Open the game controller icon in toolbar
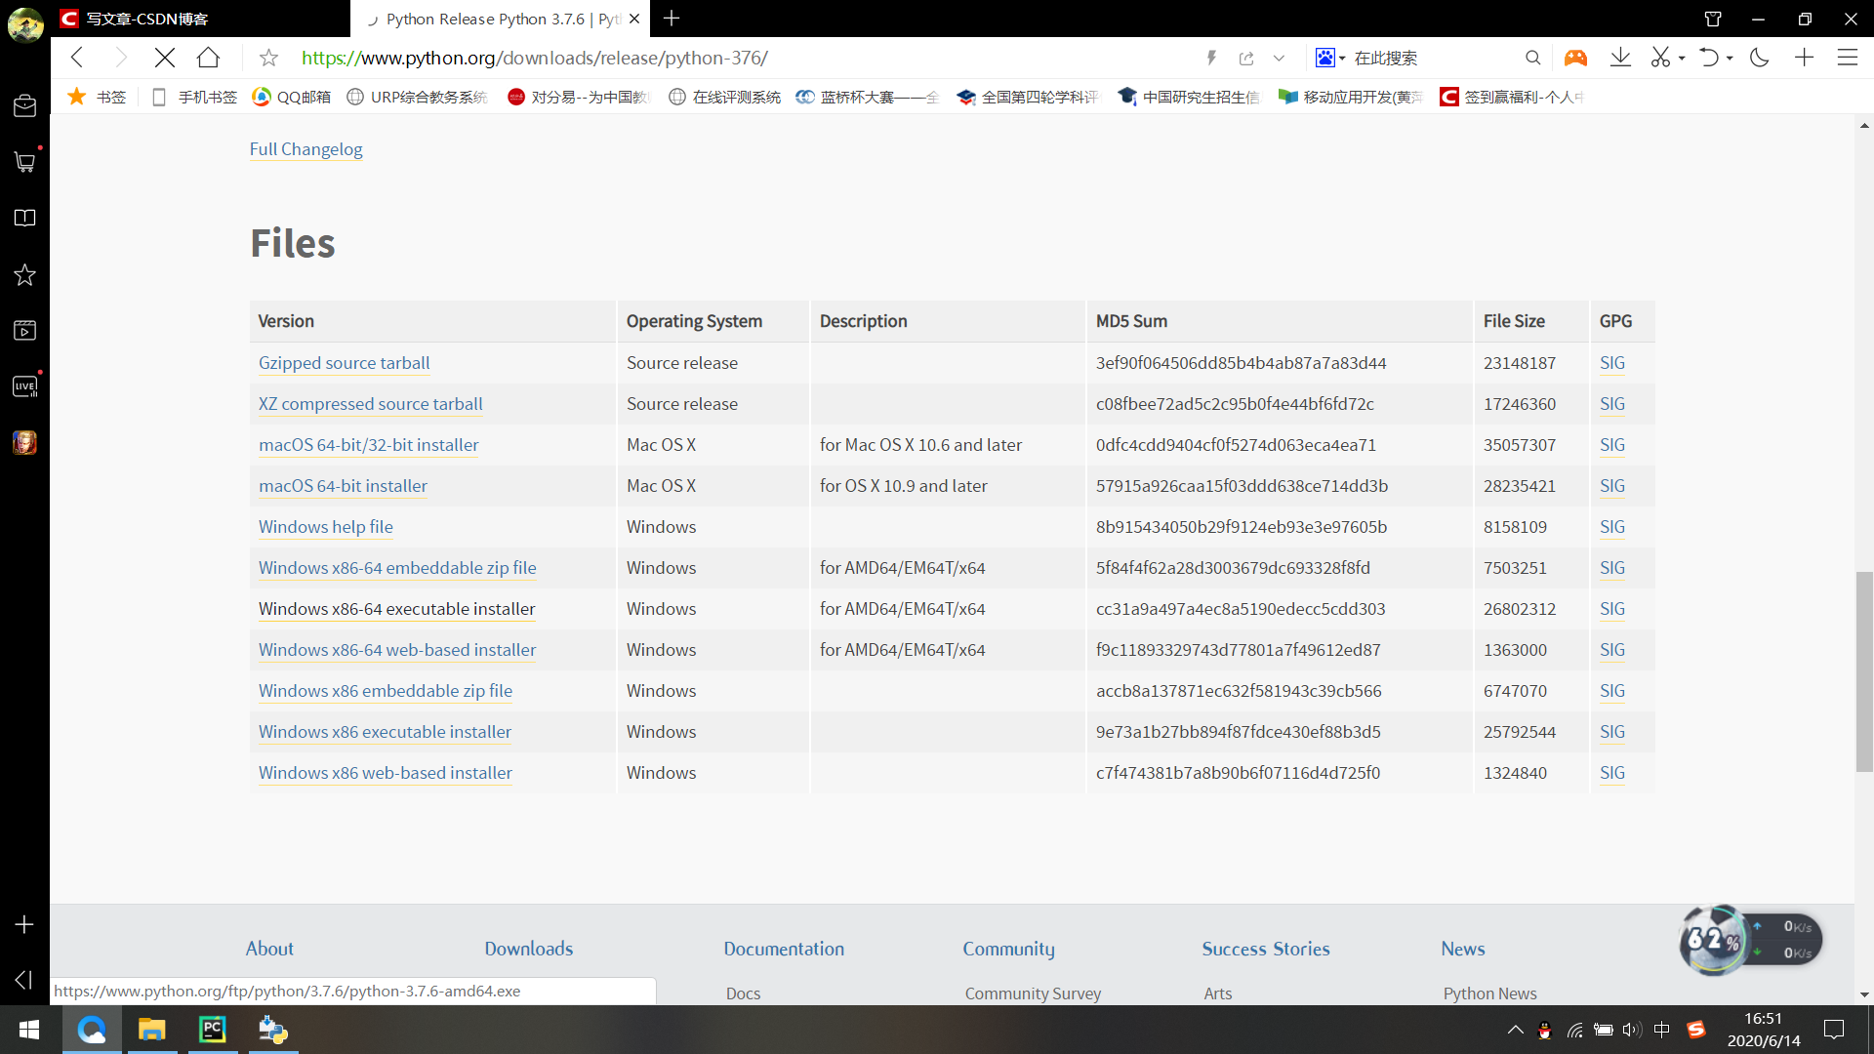The height and width of the screenshot is (1054, 1874). click(x=1575, y=58)
